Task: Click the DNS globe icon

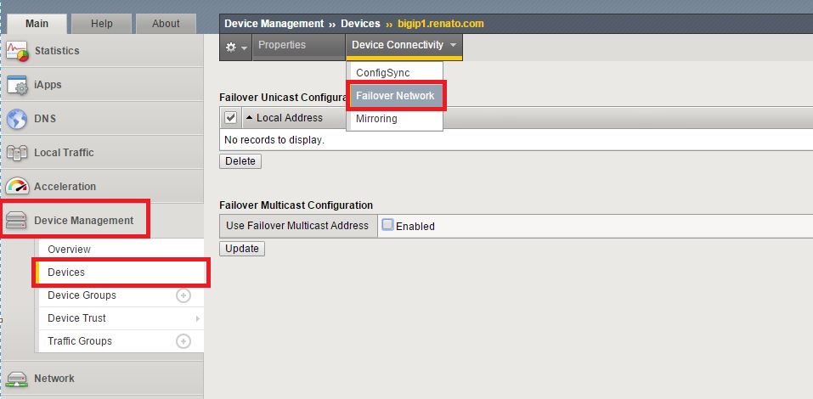Action: pos(17,119)
